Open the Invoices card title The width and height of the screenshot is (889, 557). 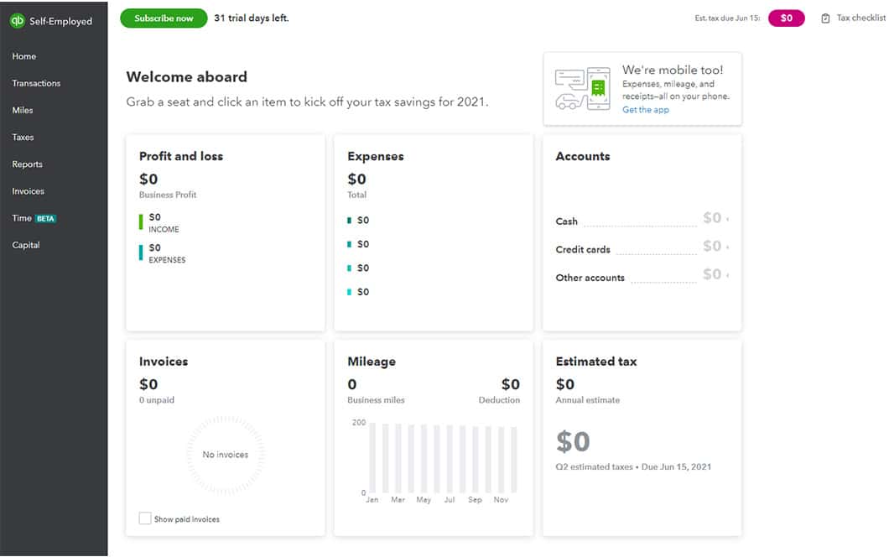(x=164, y=362)
